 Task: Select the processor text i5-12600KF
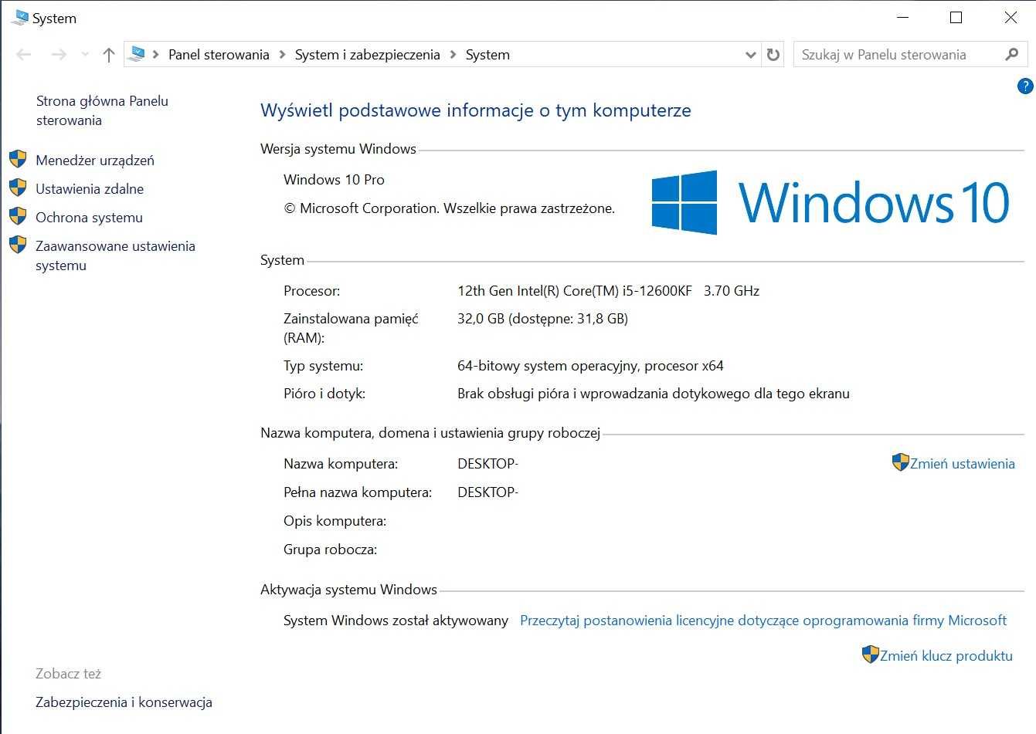click(657, 291)
